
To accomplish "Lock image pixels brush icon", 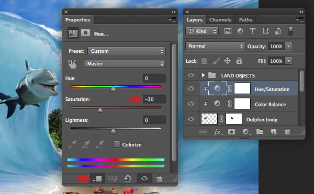I will [x=216, y=61].
